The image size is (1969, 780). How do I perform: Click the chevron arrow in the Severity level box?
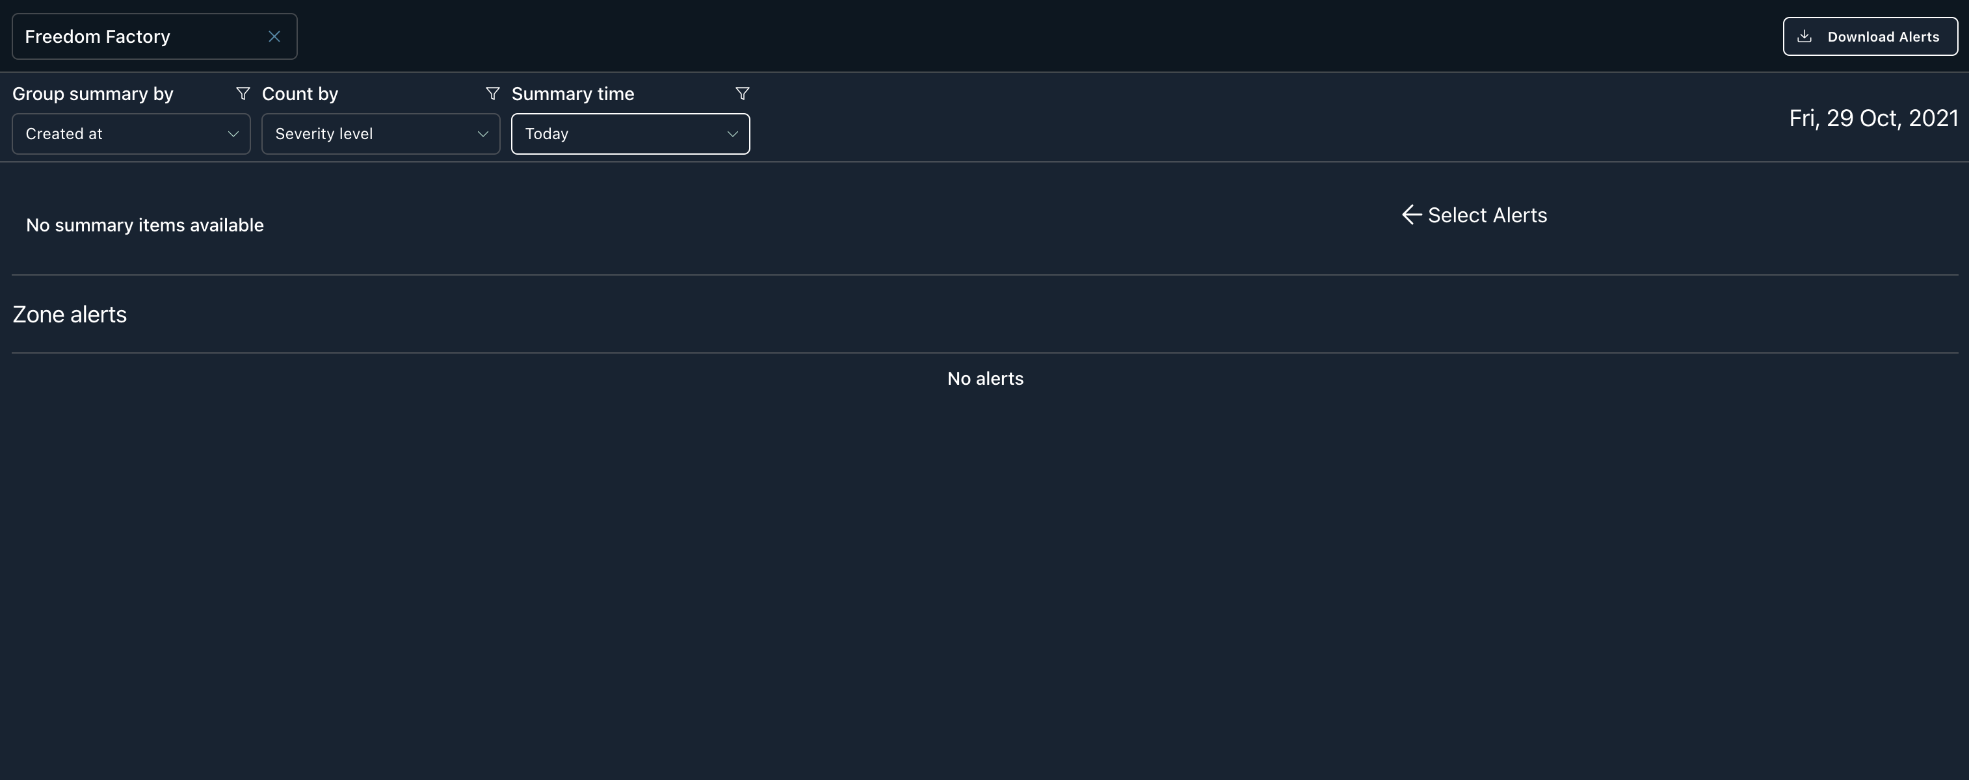482,134
